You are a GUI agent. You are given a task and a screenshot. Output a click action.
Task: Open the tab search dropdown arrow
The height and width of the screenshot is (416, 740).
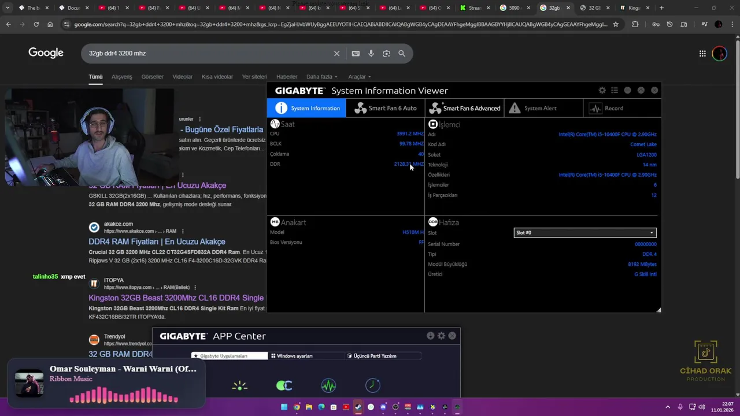(8, 8)
